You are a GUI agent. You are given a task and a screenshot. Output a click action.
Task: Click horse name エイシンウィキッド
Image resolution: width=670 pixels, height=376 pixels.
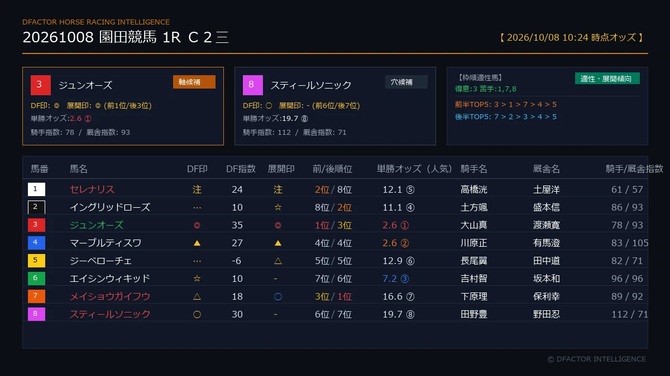click(x=110, y=279)
